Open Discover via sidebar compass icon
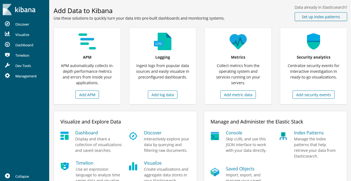The height and width of the screenshot is (181, 351). 7,24
